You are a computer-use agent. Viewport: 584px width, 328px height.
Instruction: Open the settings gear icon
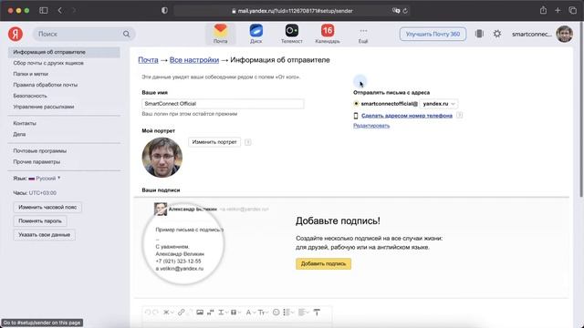[x=497, y=34]
